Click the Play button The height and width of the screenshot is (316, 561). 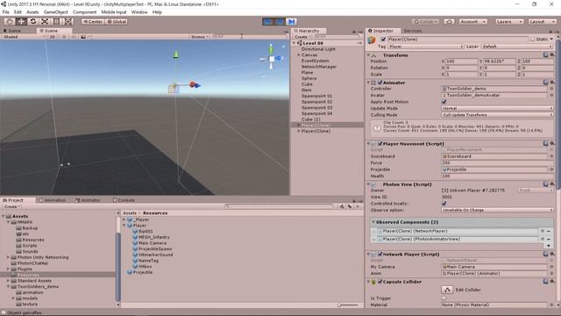tap(267, 21)
